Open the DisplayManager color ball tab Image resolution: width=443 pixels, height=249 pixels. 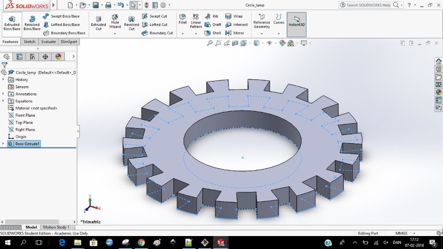click(x=58, y=57)
